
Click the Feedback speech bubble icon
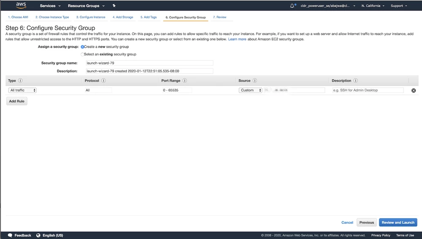coord(10,235)
